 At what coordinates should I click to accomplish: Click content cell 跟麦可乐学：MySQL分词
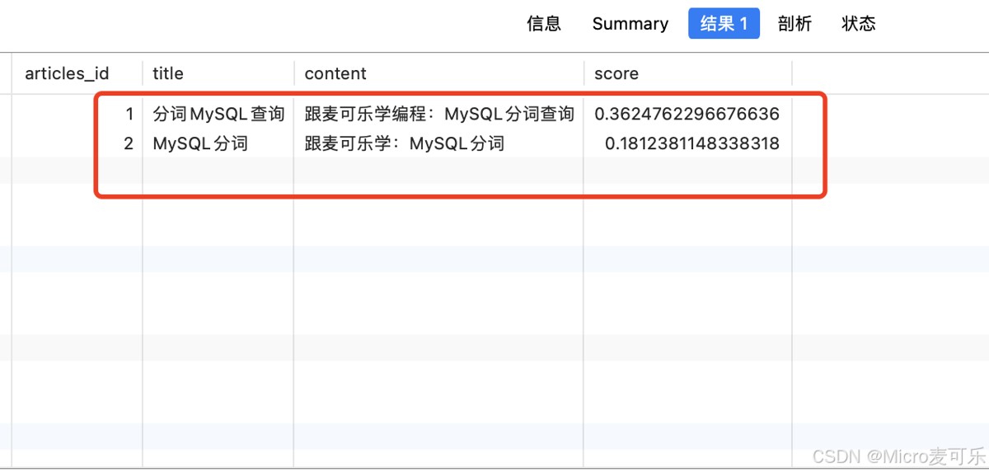pyautogui.click(x=404, y=143)
